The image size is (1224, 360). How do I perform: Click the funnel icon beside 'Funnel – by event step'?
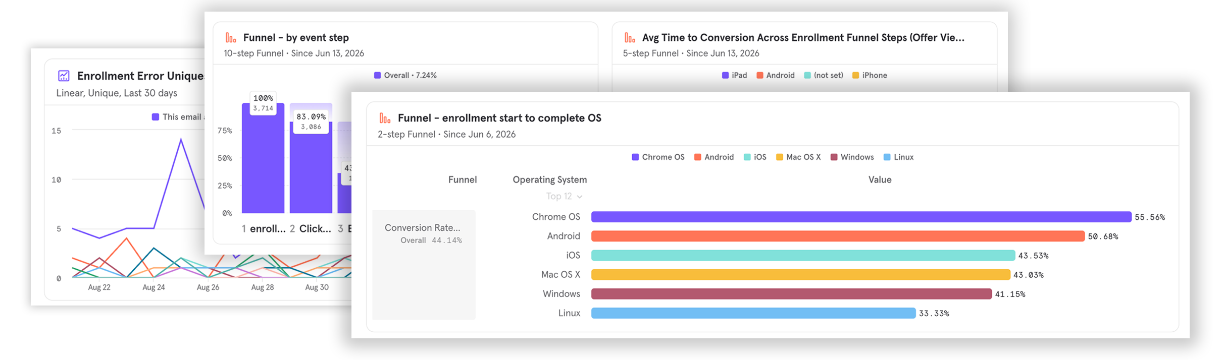click(231, 38)
